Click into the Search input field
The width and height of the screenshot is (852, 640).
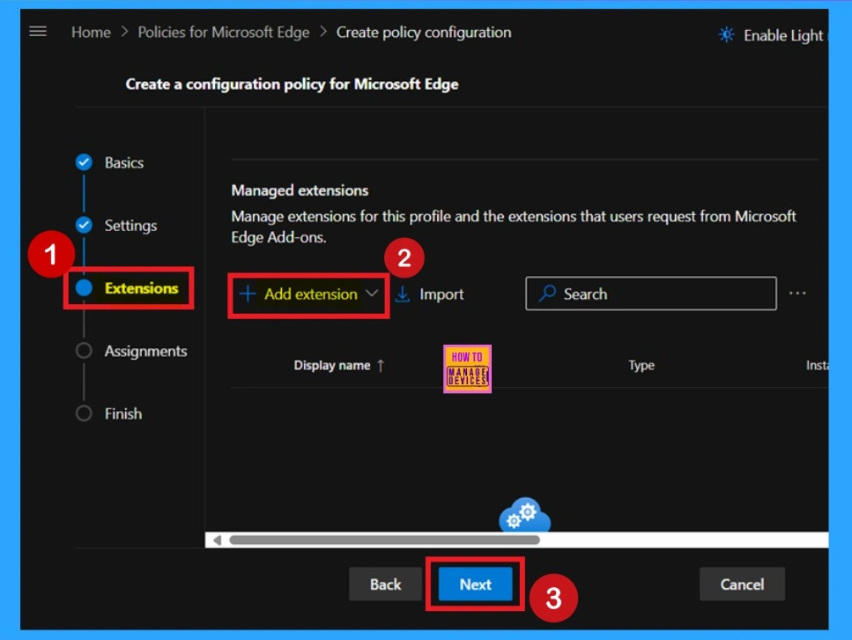(x=651, y=294)
